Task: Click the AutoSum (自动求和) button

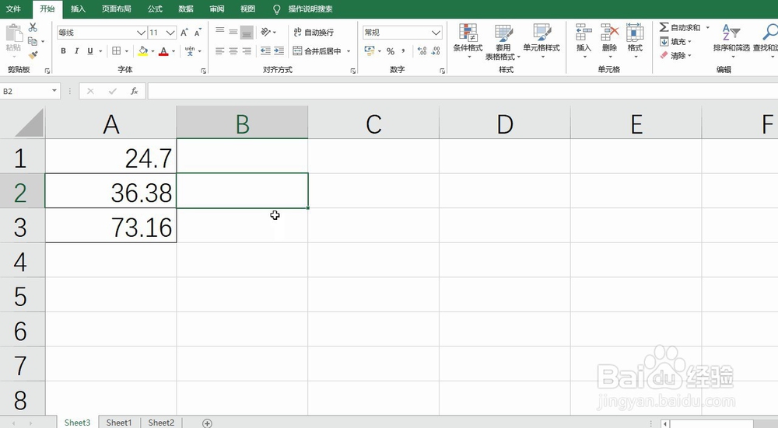Action: click(680, 28)
